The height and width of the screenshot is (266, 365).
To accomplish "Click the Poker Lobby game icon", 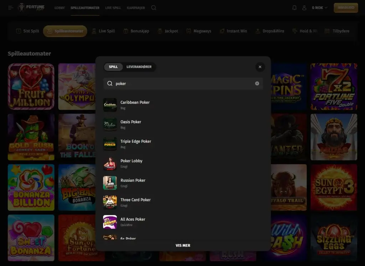I will point(110,163).
